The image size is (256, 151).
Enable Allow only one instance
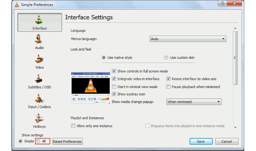click(73, 126)
